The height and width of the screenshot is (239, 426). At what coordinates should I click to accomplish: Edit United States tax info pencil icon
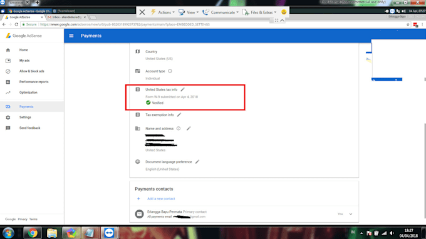(182, 89)
